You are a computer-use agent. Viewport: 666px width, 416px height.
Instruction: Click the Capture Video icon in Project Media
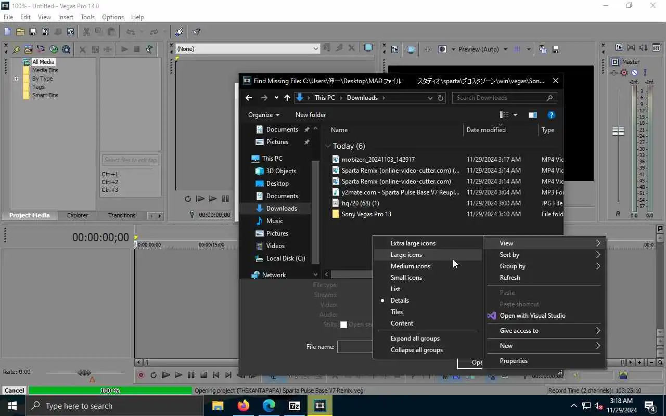click(29, 49)
